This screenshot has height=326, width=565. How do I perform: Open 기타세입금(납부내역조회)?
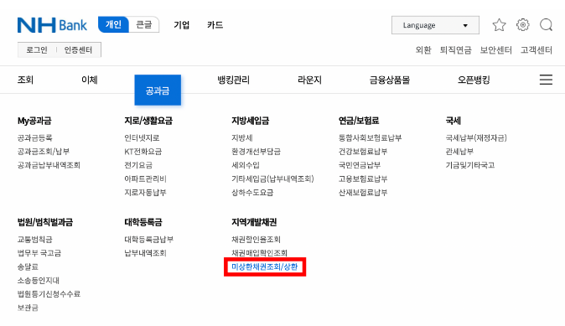[272, 179]
